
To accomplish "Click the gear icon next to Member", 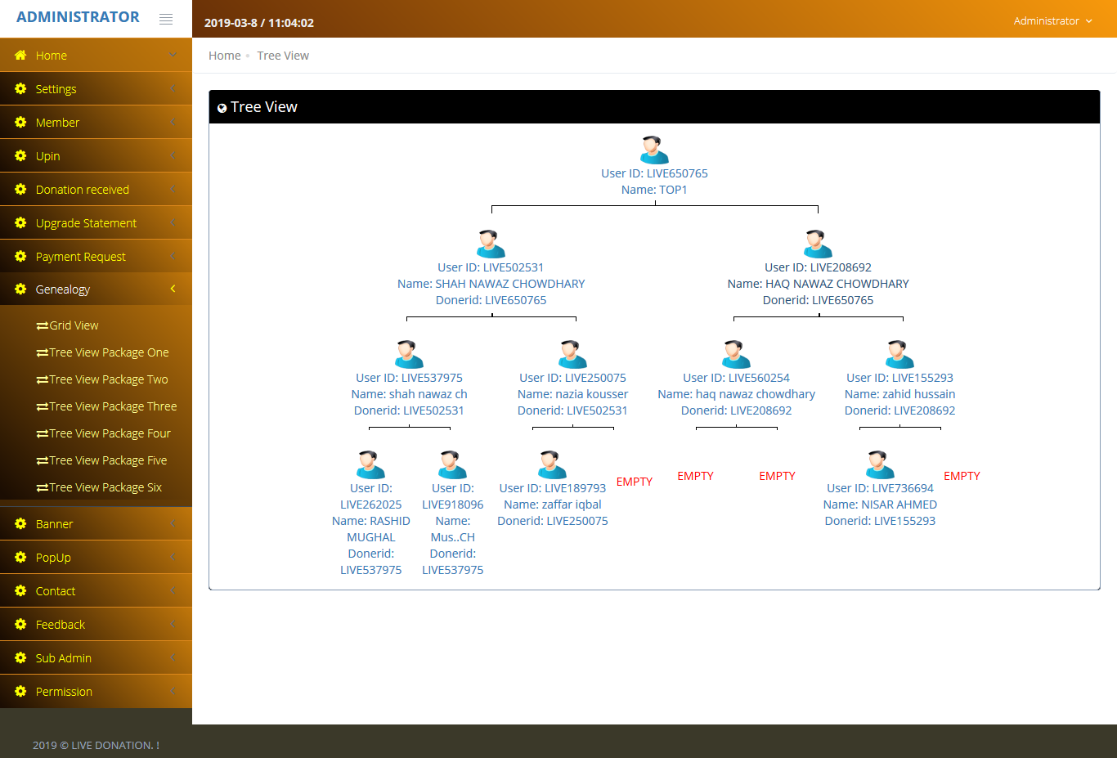I will tap(20, 122).
